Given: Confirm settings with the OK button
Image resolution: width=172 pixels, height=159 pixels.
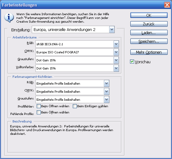Looking at the screenshot, I should (149, 15).
